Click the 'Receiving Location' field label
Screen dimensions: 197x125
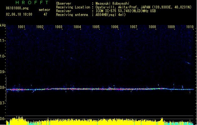(73, 7)
